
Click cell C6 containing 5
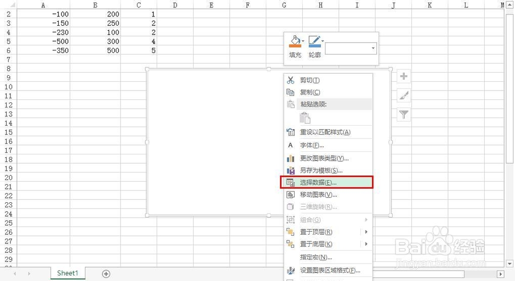[x=139, y=50]
